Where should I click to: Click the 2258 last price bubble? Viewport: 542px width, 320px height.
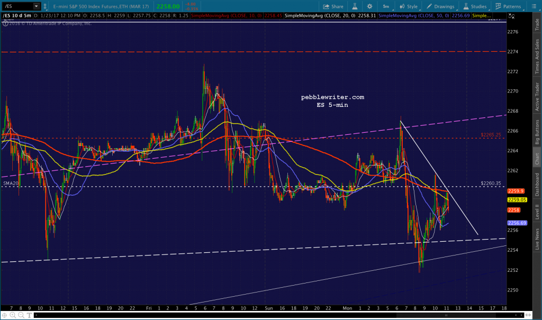(513, 210)
